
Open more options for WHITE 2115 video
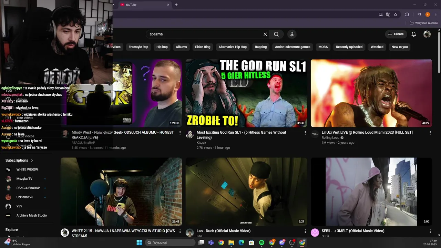point(180,231)
